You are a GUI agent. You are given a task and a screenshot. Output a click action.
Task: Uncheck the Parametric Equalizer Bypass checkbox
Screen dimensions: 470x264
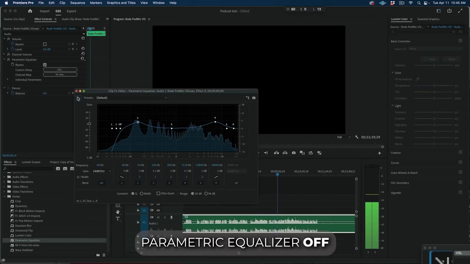(45, 65)
